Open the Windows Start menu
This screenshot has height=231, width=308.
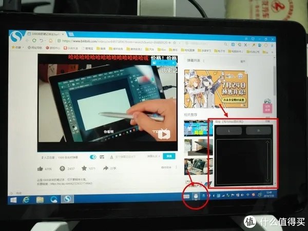(13, 200)
